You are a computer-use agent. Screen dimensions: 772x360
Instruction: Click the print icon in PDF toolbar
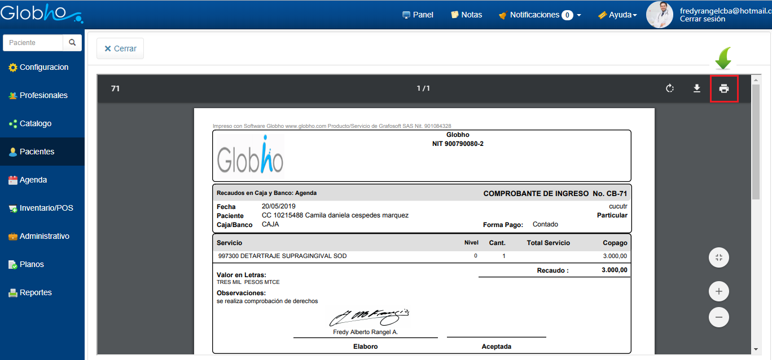[x=724, y=88]
